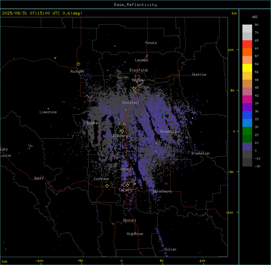This screenshot has height=265, width=271.
Task: Pick the yellow swatch between 54 and 51 dBZ
Action: point(247,68)
